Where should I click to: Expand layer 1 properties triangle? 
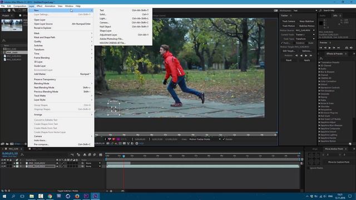click(x=14, y=163)
